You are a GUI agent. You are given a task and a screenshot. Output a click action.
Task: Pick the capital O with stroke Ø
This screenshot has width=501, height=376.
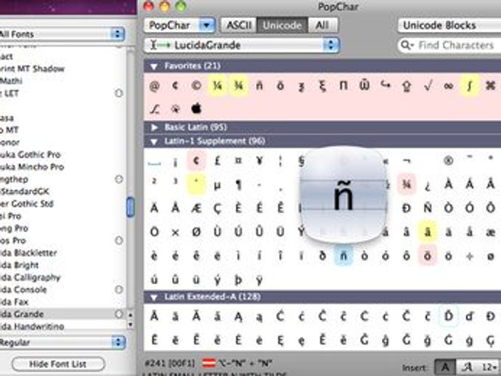point(196,232)
